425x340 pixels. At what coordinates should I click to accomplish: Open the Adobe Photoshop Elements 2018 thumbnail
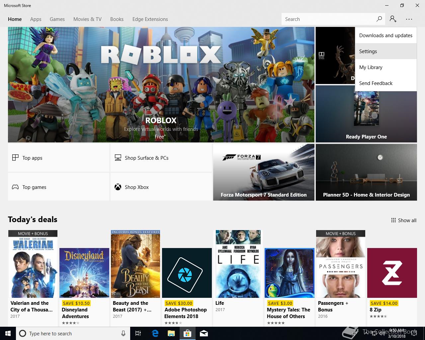coord(187,273)
